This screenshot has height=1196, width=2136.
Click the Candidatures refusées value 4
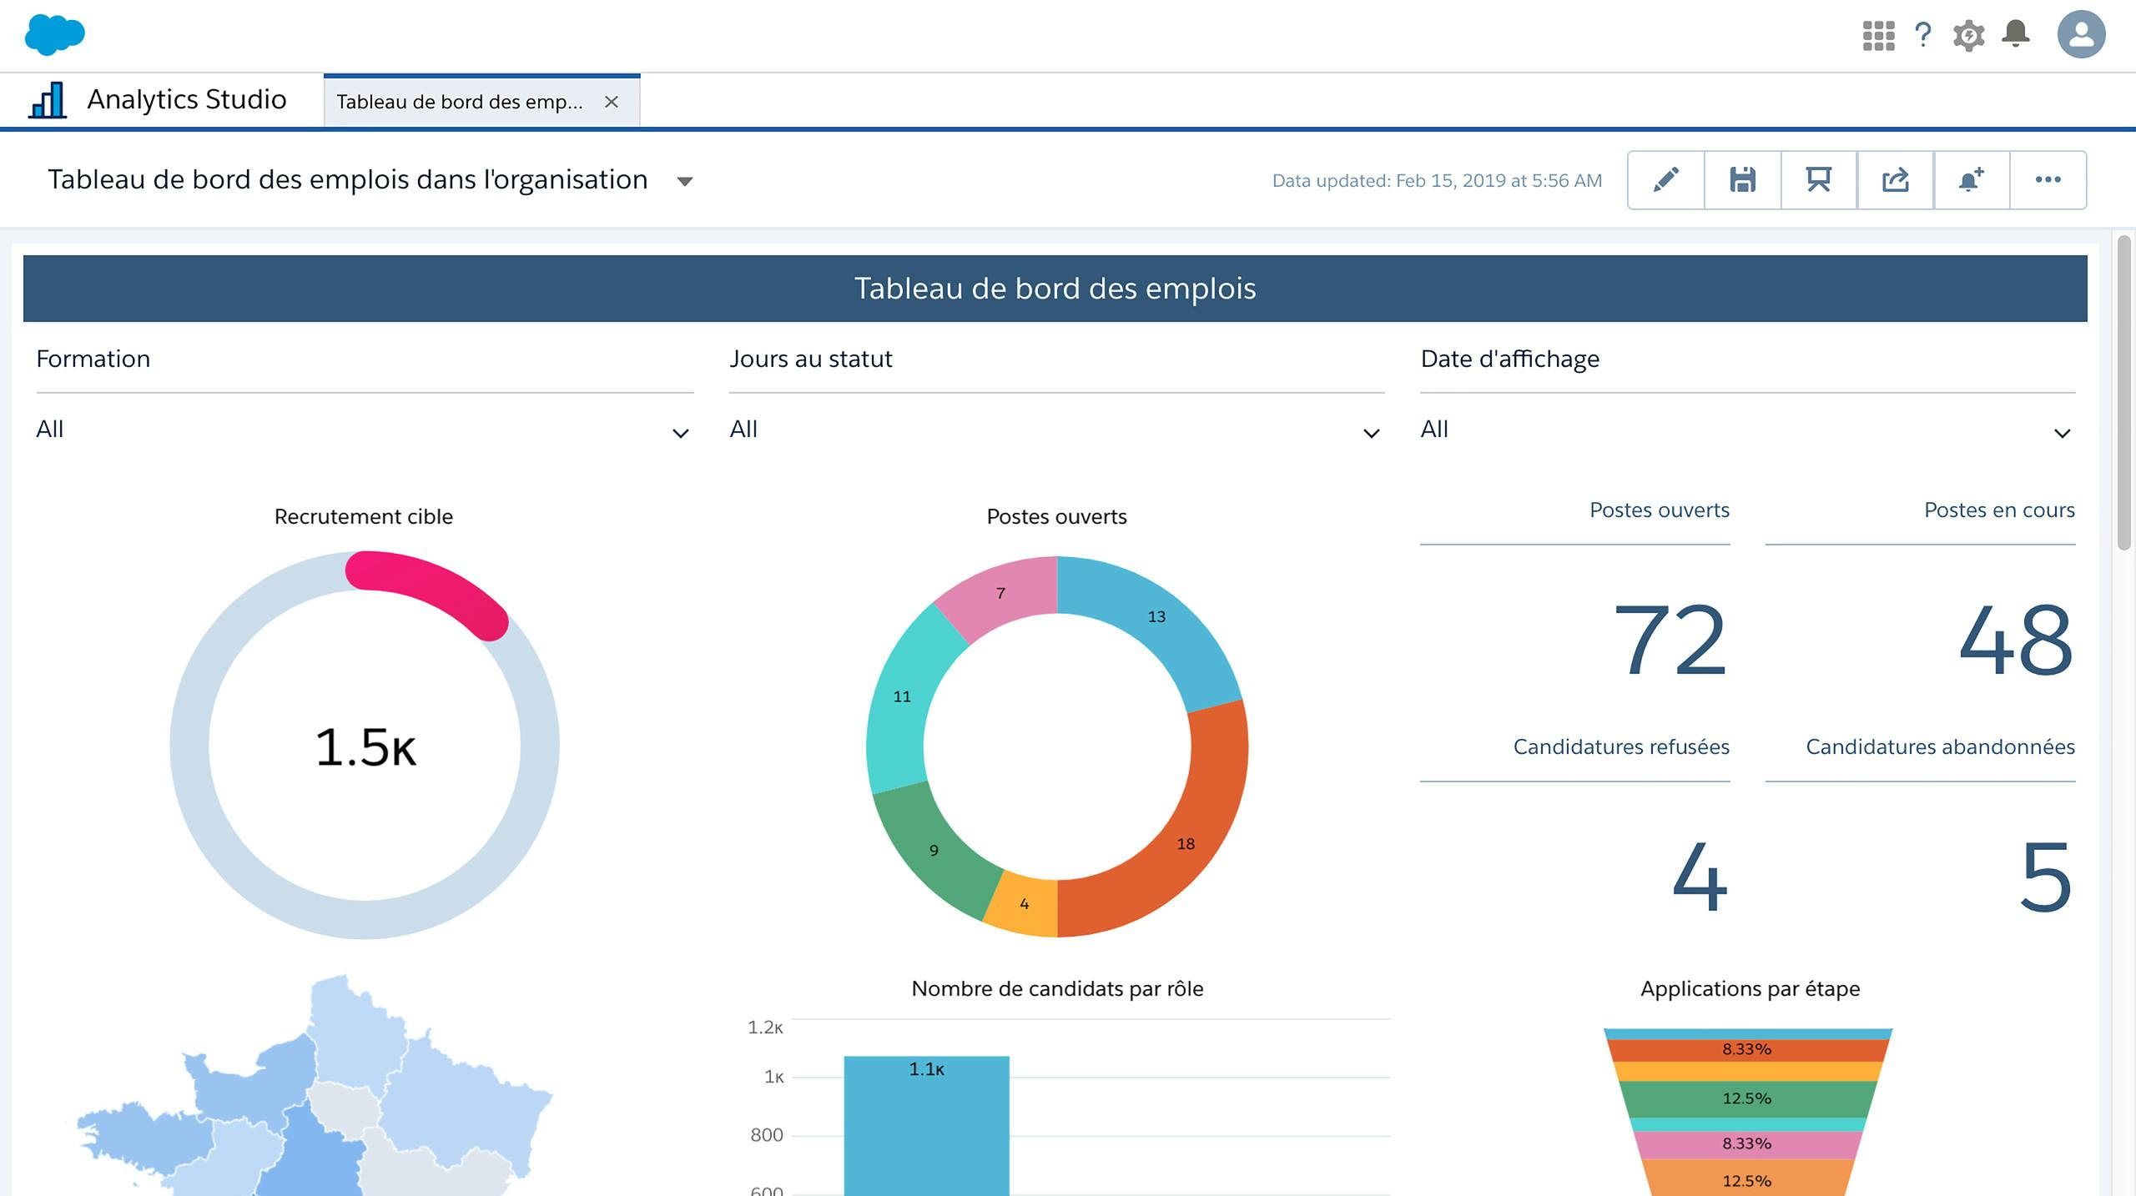[x=1700, y=877]
